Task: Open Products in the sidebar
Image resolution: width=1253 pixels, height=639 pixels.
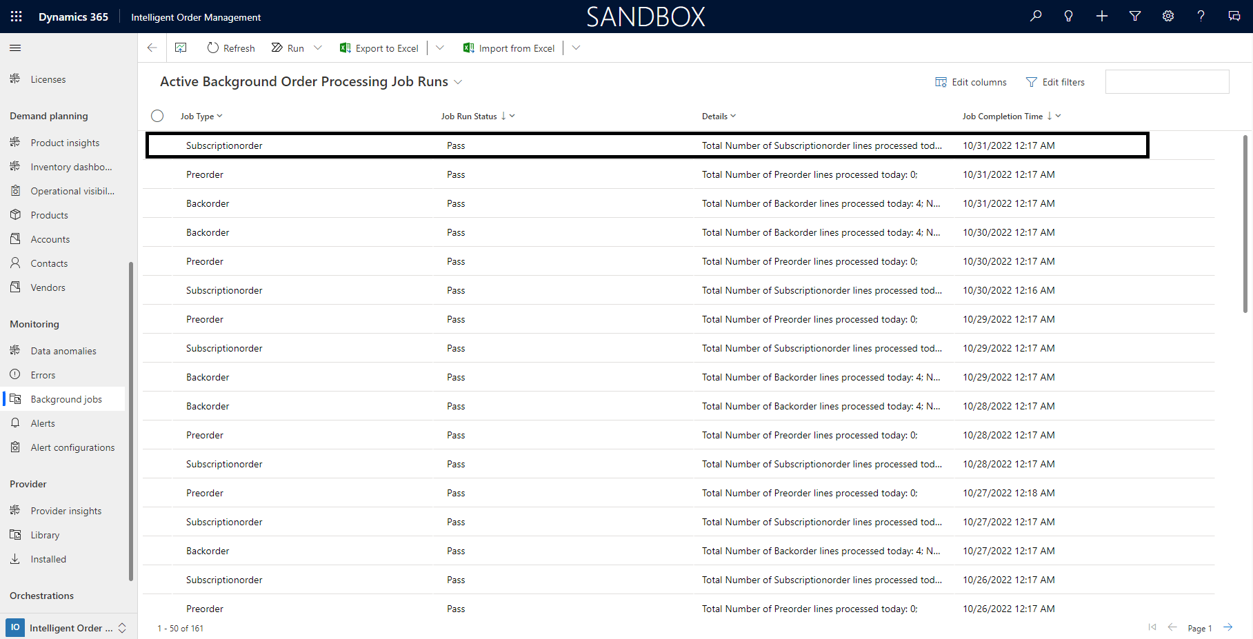Action: point(49,214)
